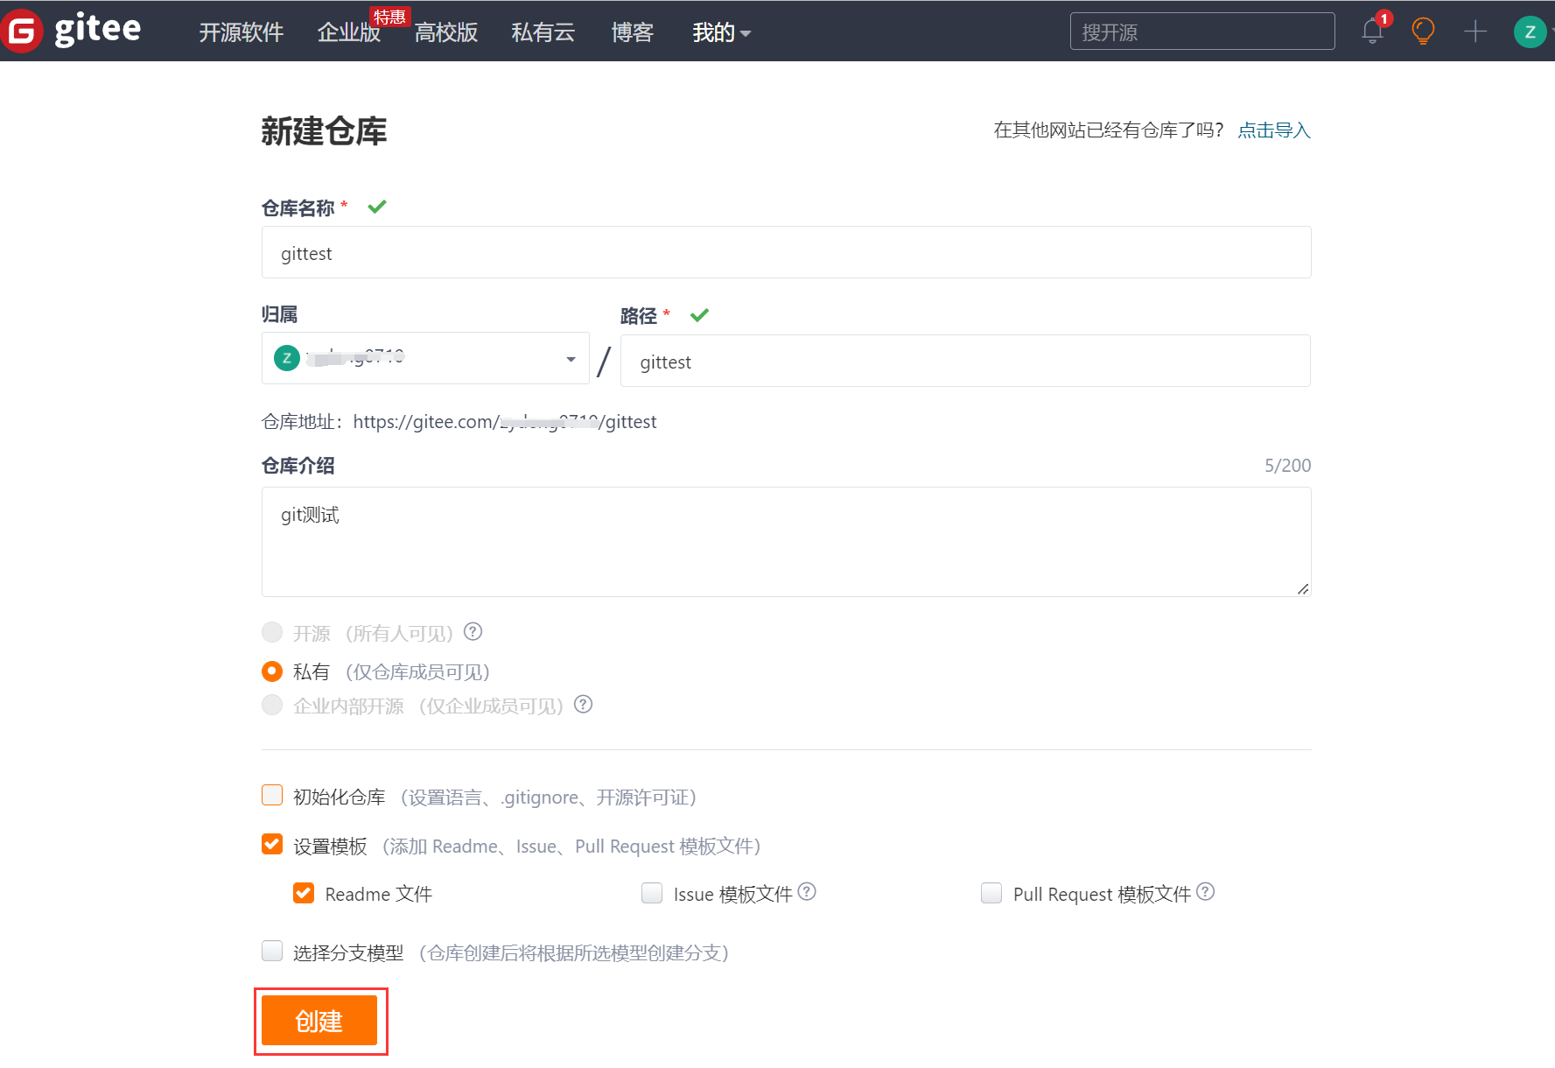Click the 仓库地址 URL text
1555x1068 pixels.
[x=505, y=422]
